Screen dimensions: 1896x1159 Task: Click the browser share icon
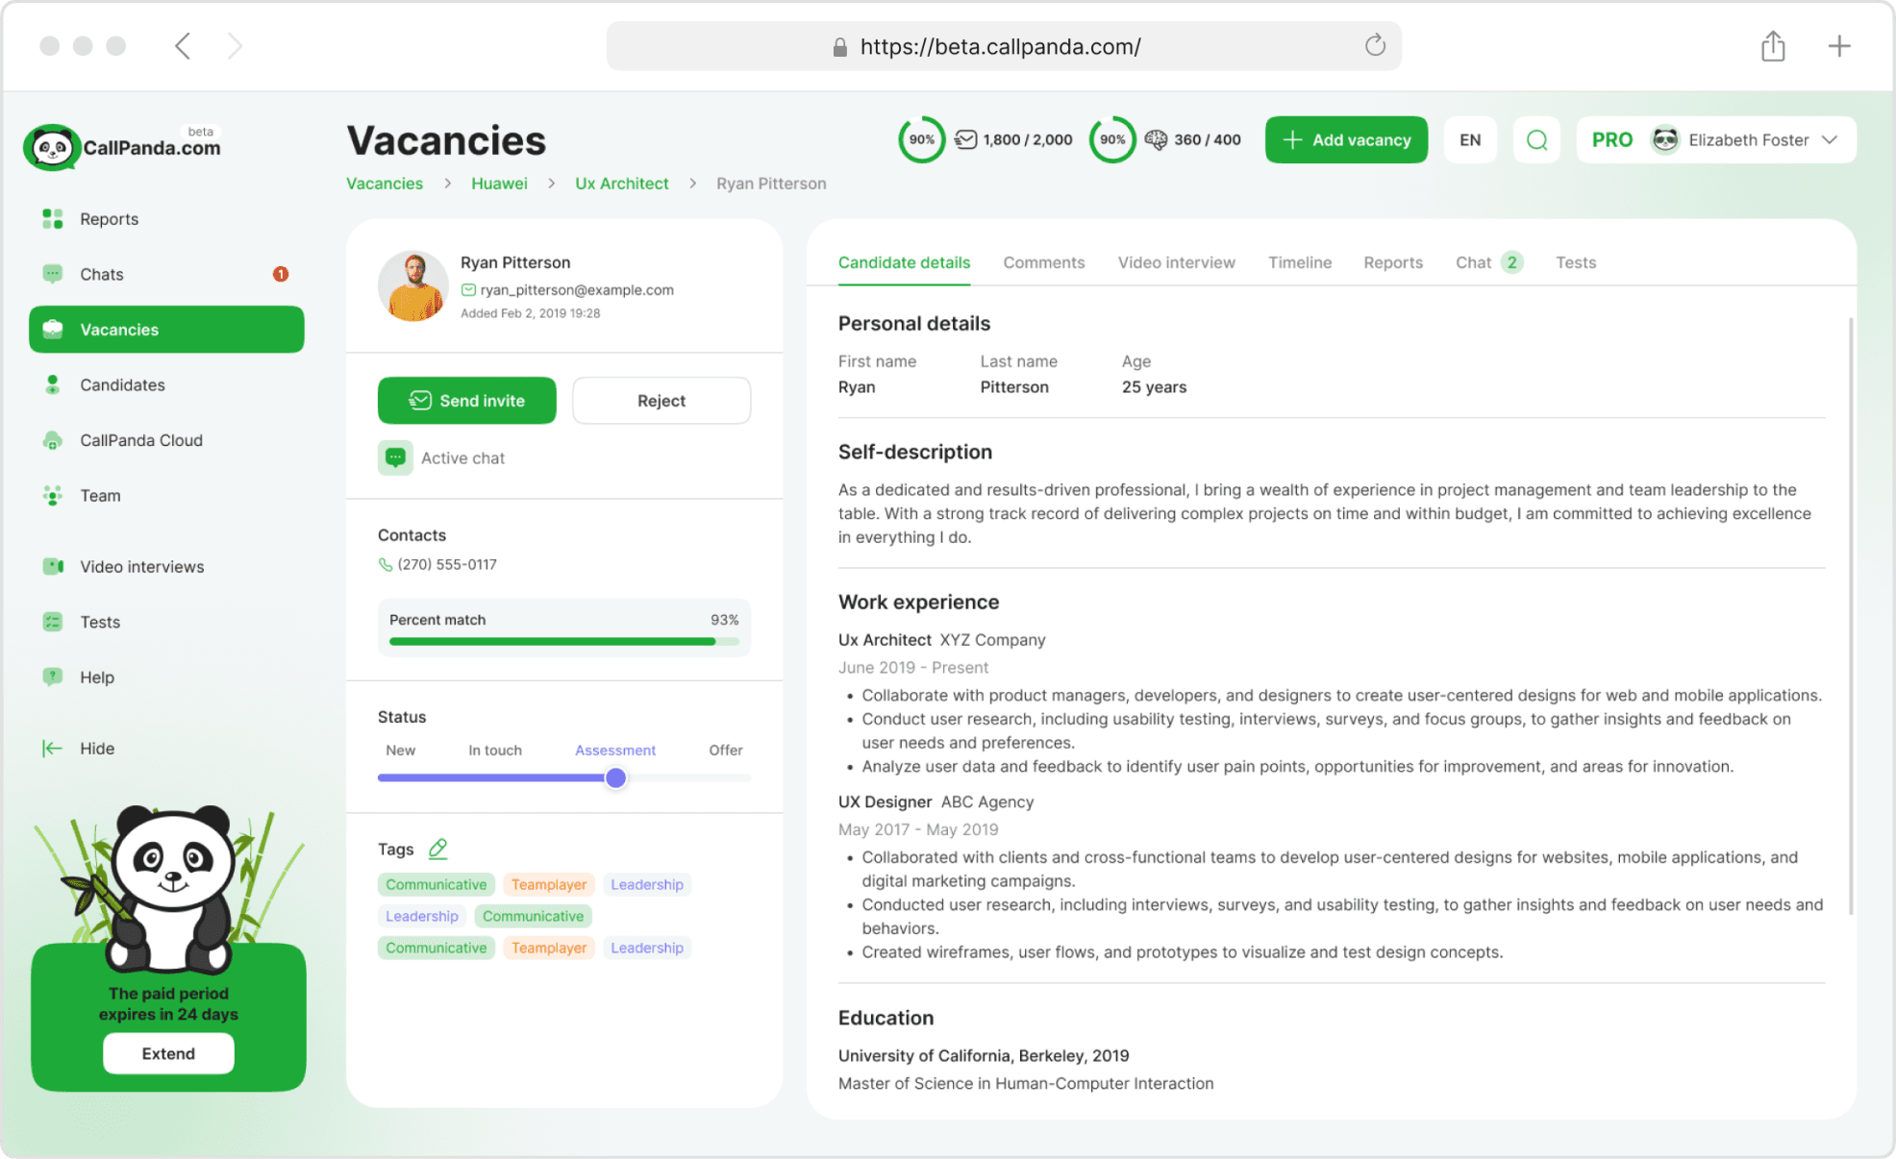(x=1773, y=46)
